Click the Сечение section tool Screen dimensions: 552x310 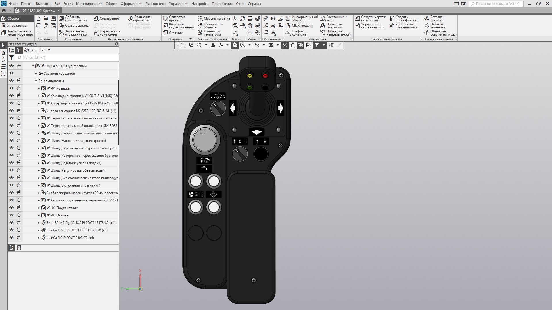coord(173,33)
